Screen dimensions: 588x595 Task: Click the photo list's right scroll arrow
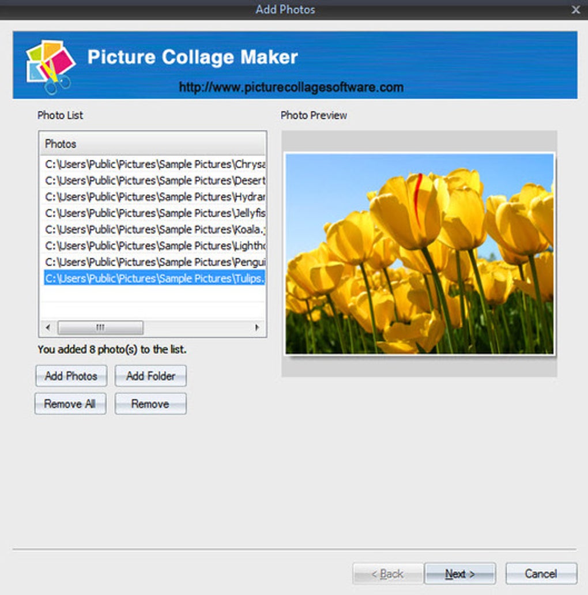pos(257,327)
